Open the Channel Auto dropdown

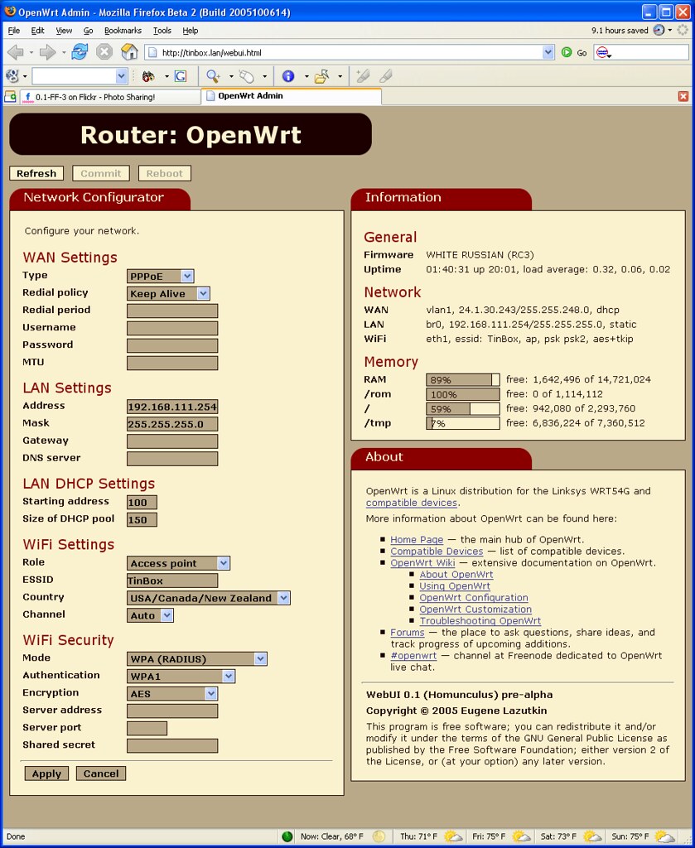[151, 615]
